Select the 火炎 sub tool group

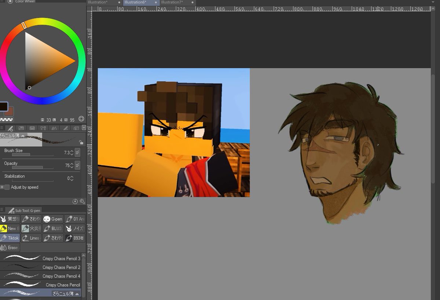pyautogui.click(x=31, y=228)
